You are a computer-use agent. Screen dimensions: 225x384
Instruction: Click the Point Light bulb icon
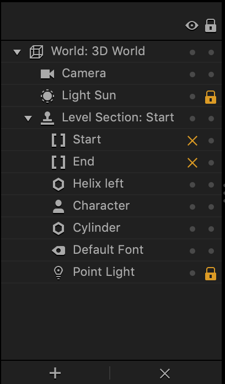point(58,273)
